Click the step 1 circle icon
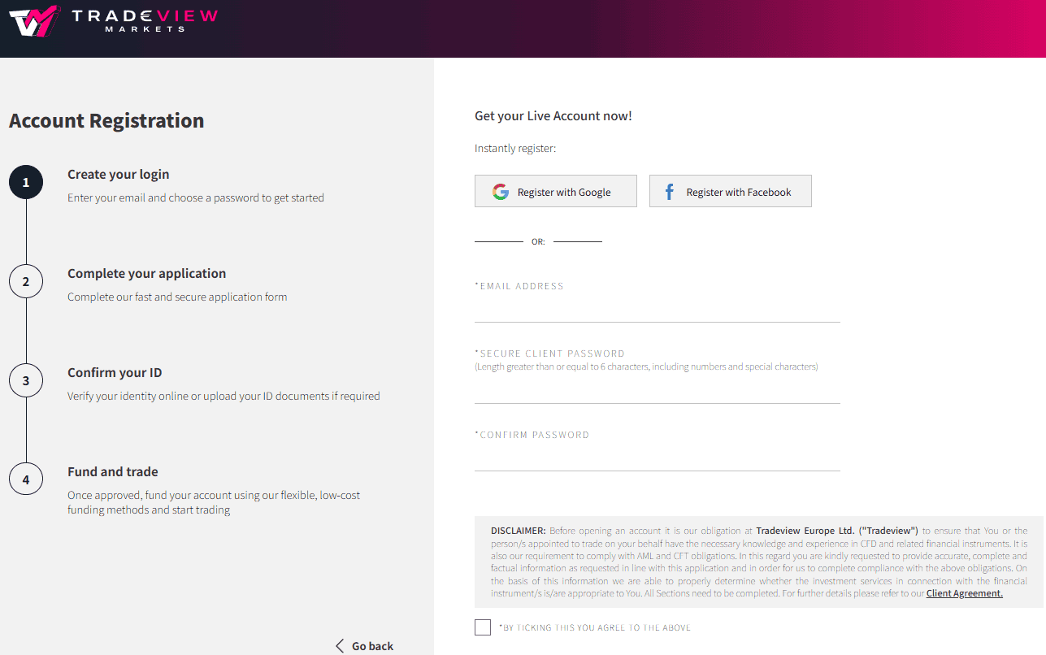The width and height of the screenshot is (1046, 655). point(26,183)
